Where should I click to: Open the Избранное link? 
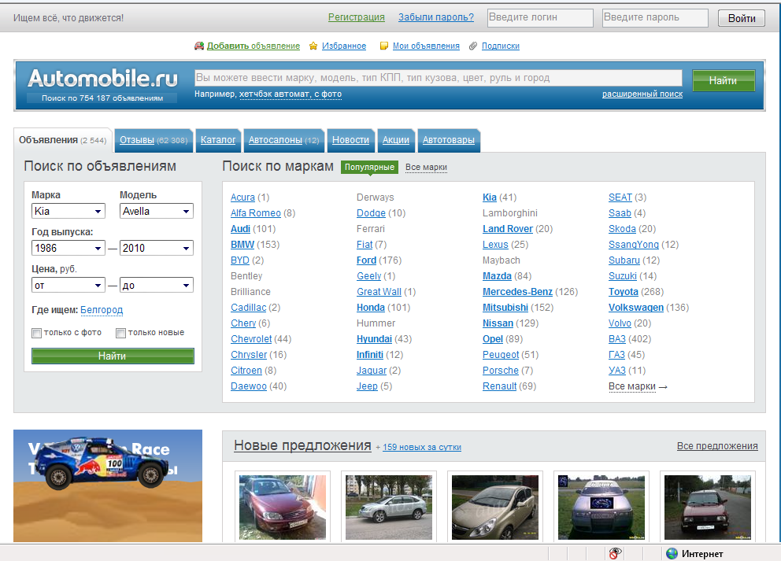coord(344,46)
